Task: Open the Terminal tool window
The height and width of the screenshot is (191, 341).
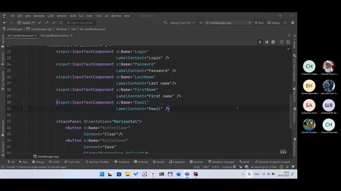Action: tap(141, 162)
